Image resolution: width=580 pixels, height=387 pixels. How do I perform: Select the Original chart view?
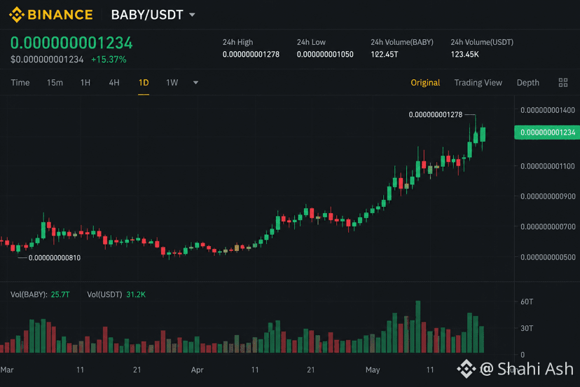point(425,83)
